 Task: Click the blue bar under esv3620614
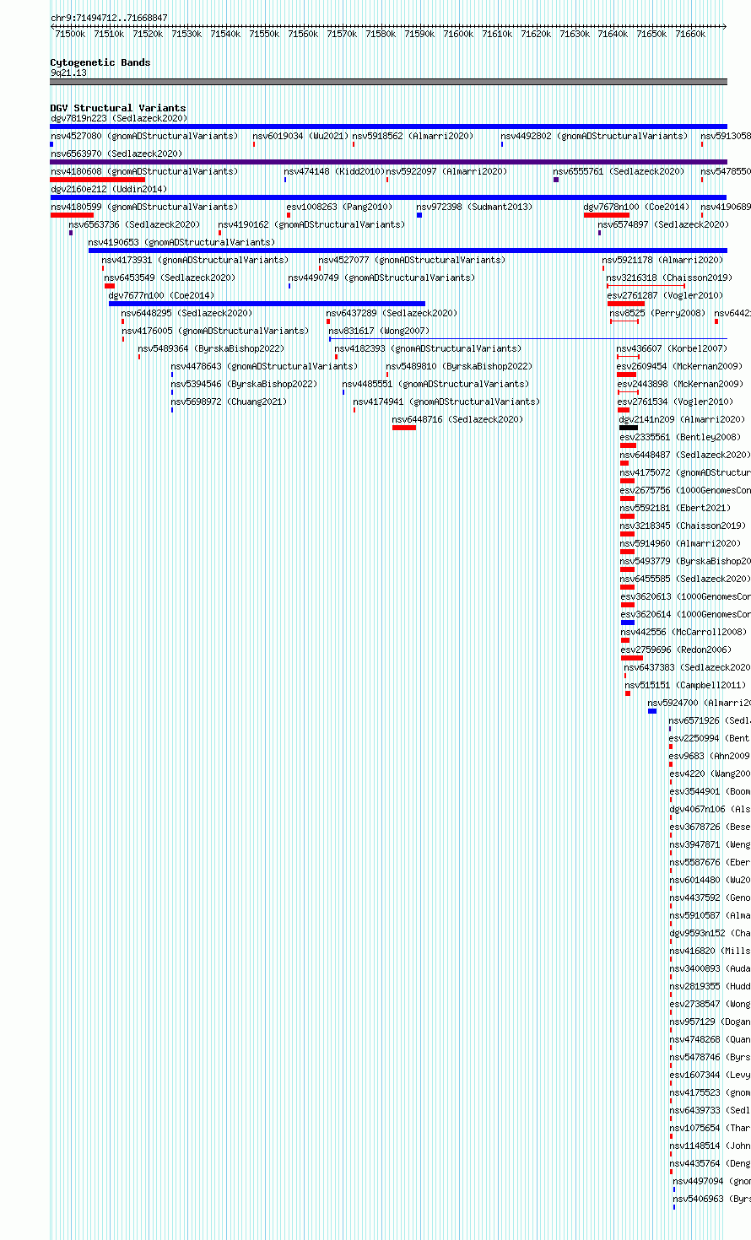pos(628,623)
